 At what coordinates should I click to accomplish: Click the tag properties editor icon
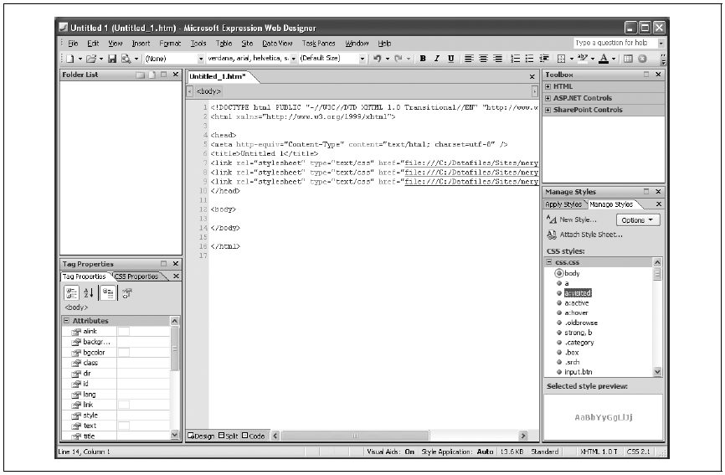click(127, 292)
